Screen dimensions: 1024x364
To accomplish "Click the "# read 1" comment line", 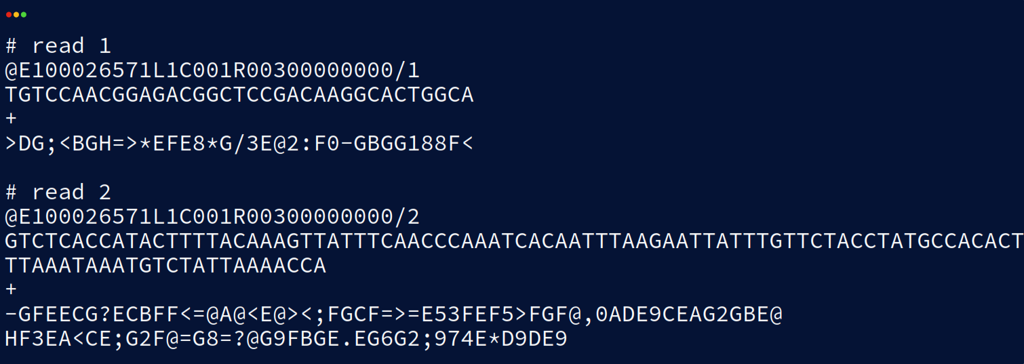I will pos(58,46).
